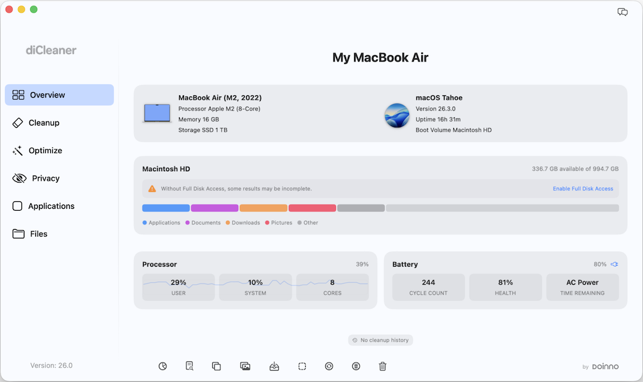Click the document search icon in bottom toolbar

click(190, 366)
